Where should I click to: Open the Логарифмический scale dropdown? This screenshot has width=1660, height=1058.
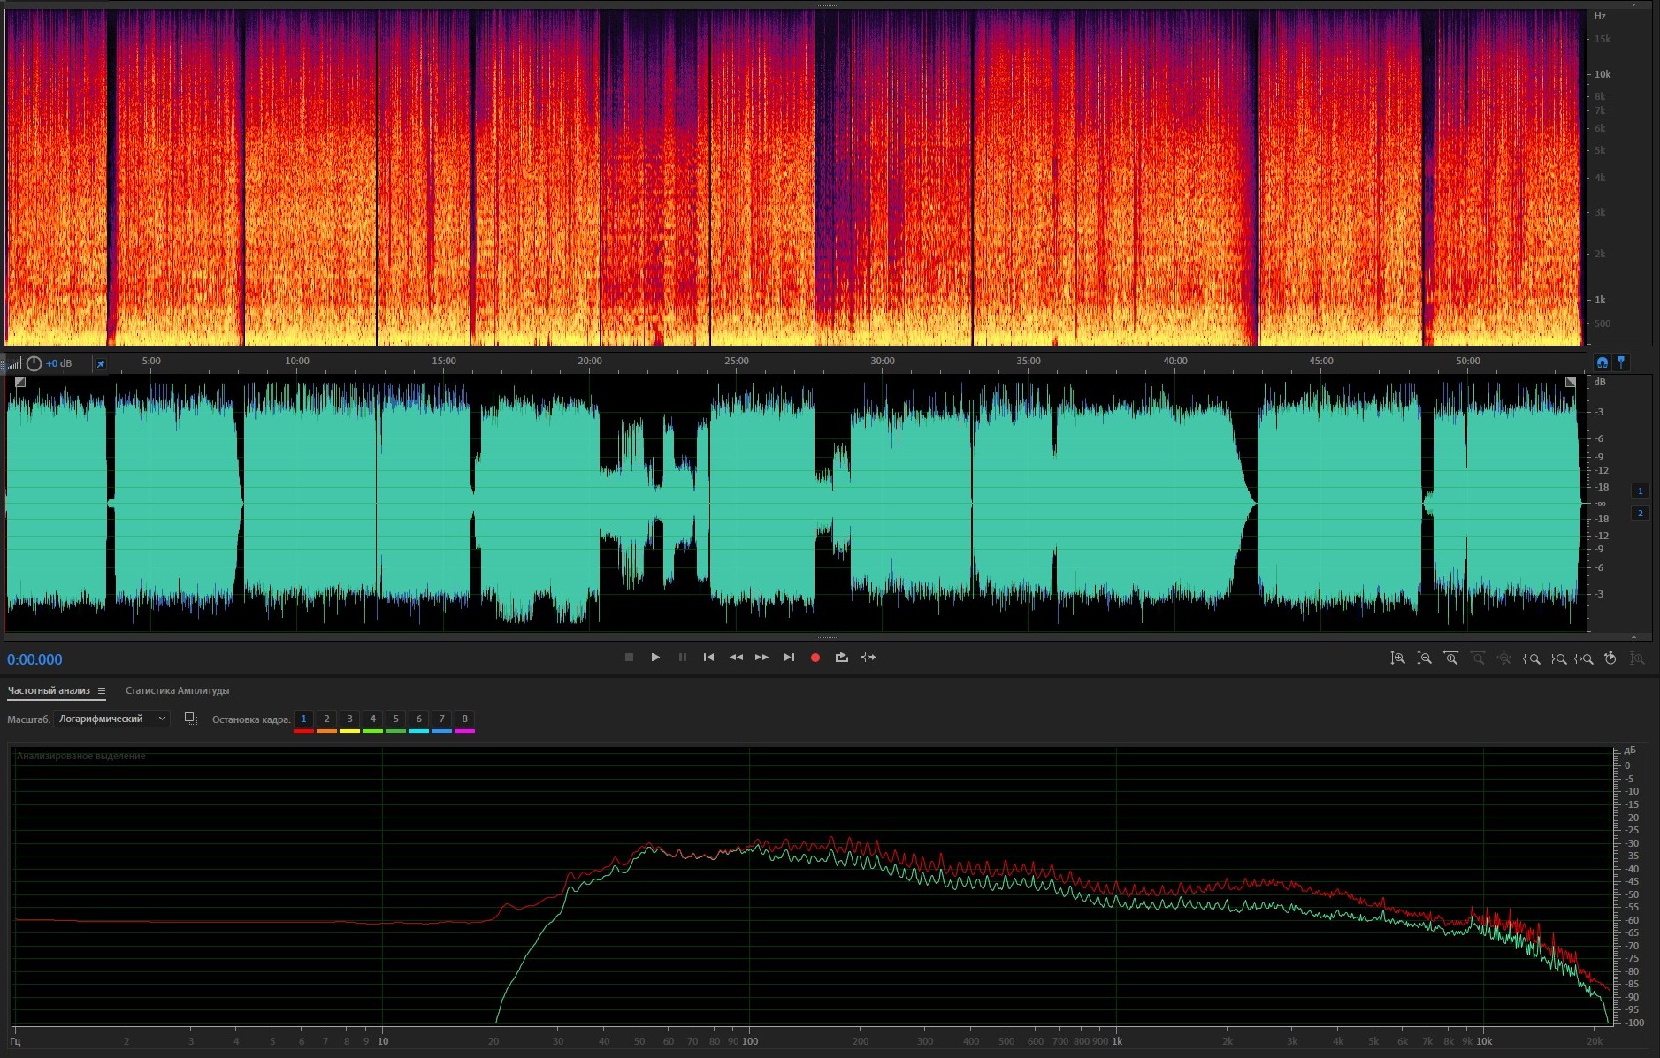(x=111, y=719)
